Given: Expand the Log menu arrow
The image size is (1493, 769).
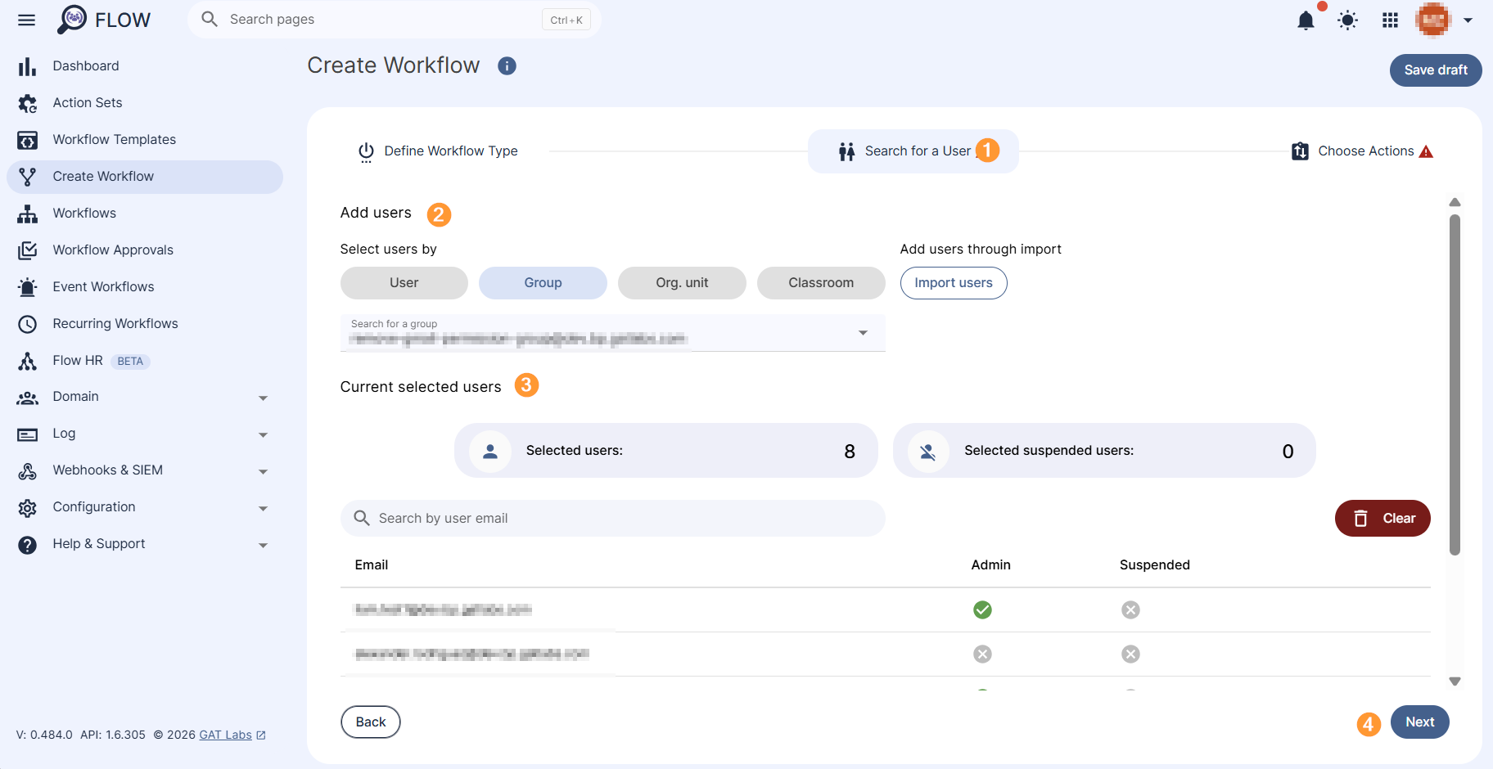Looking at the screenshot, I should pos(263,434).
